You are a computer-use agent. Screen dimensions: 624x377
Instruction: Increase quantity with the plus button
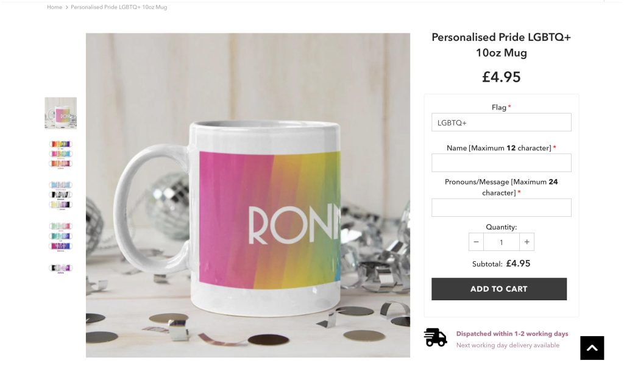[526, 242]
